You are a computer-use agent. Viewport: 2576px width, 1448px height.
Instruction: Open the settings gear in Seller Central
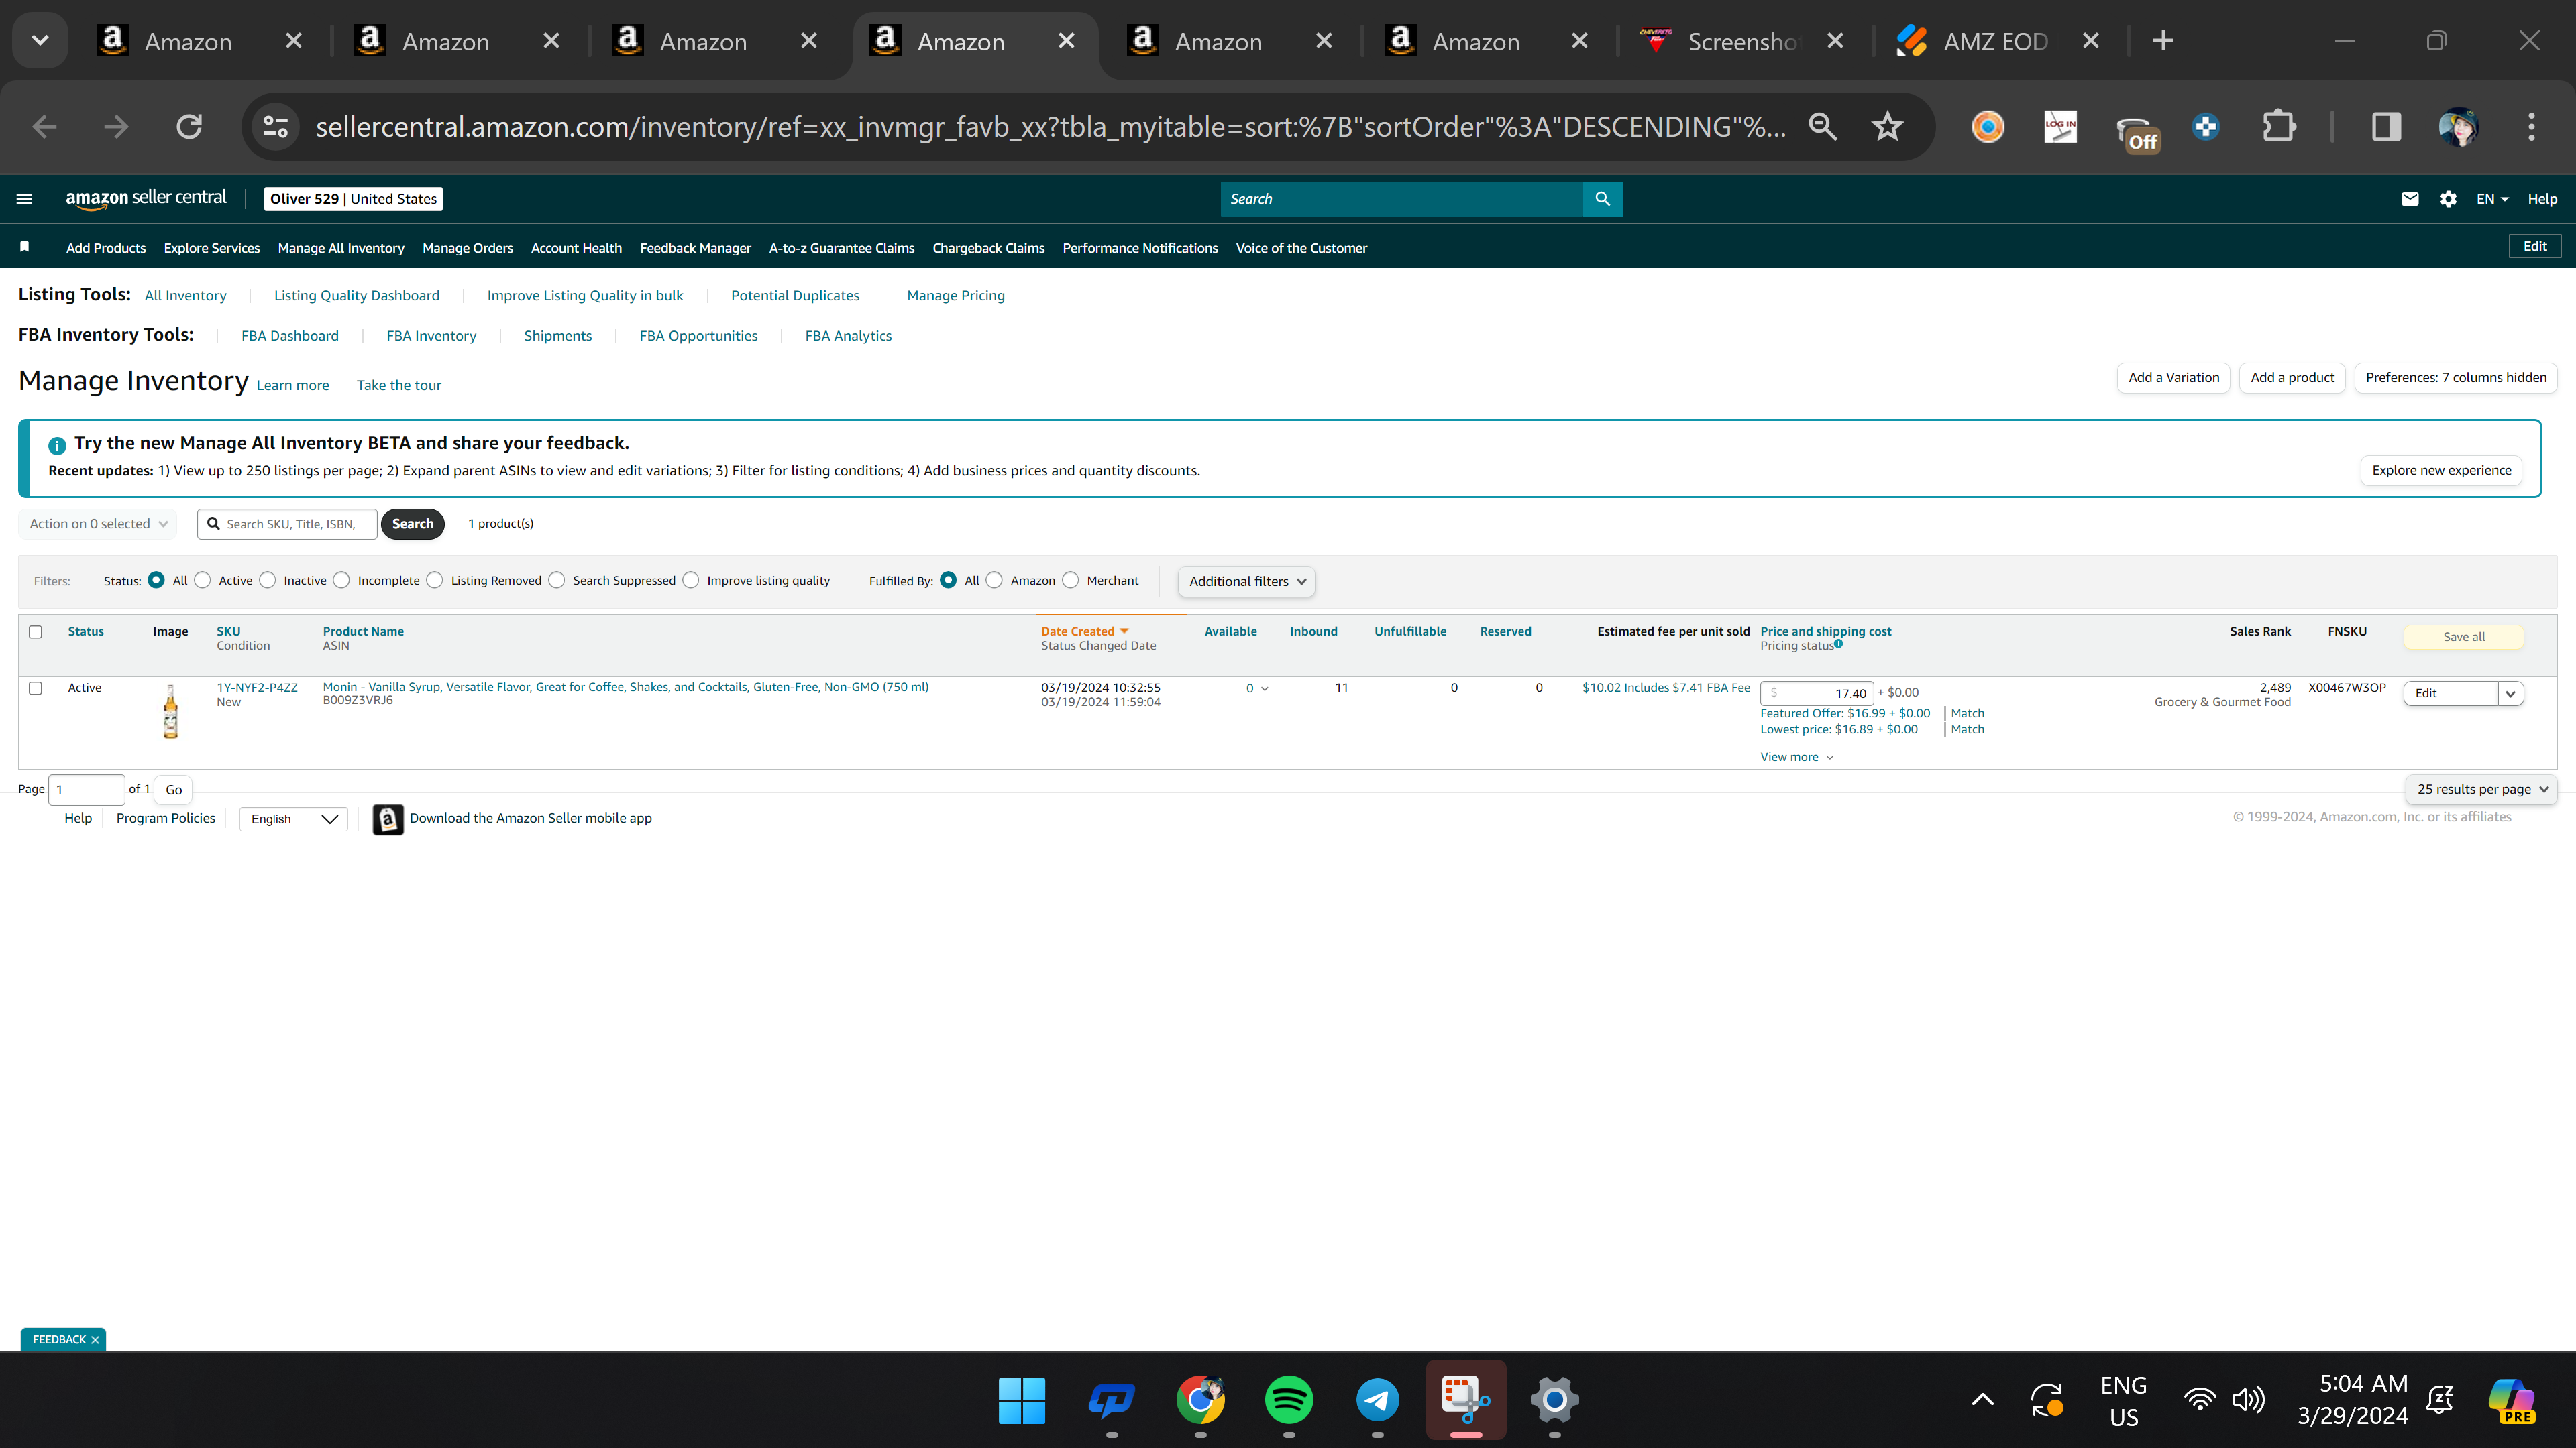click(x=2448, y=199)
